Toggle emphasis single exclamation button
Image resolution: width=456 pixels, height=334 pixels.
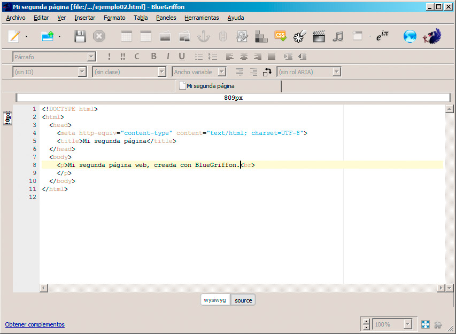(110, 57)
